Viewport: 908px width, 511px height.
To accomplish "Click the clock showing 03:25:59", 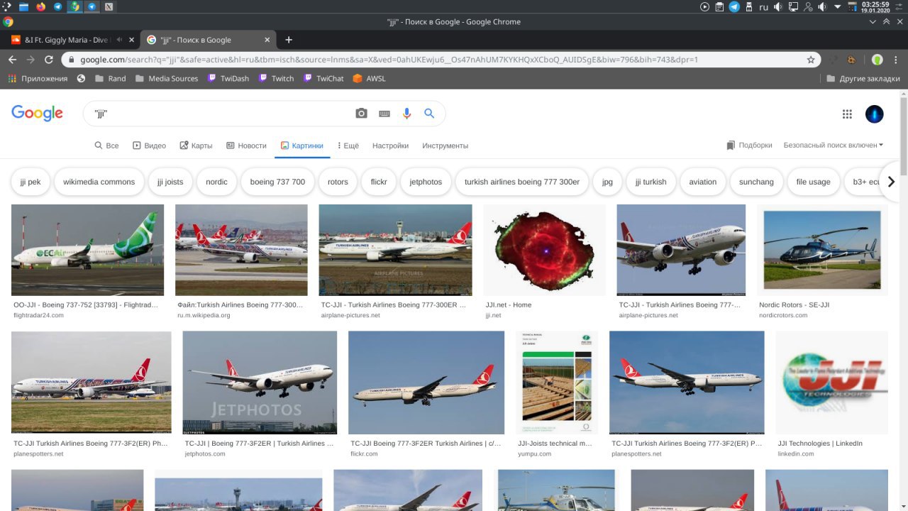I will tap(875, 7).
